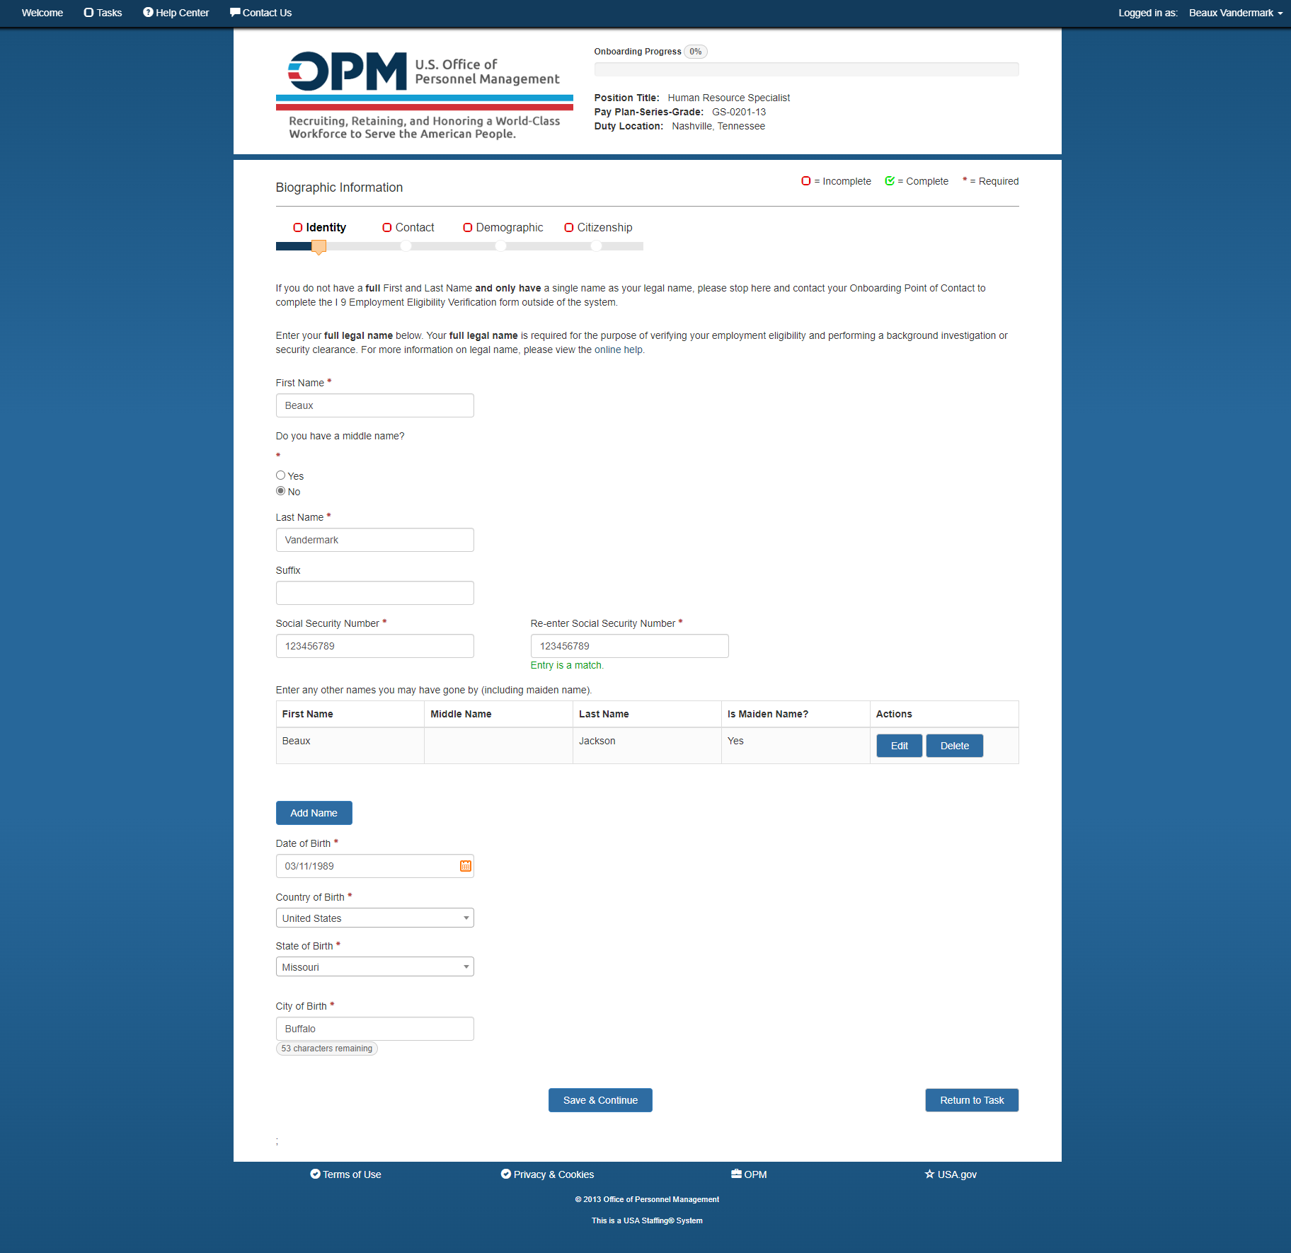
Task: Click the 0% progress badge
Action: pos(695,52)
